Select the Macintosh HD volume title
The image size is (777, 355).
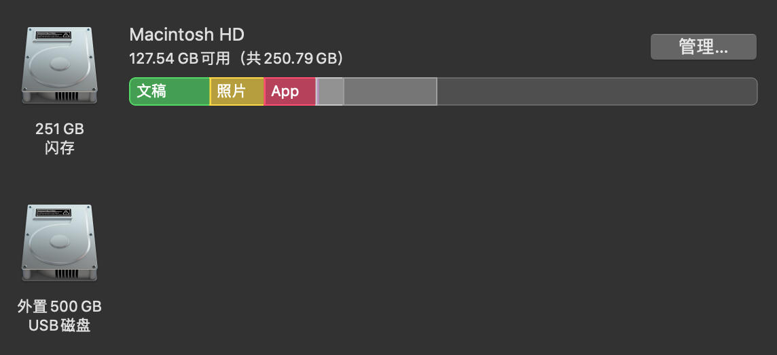point(186,35)
